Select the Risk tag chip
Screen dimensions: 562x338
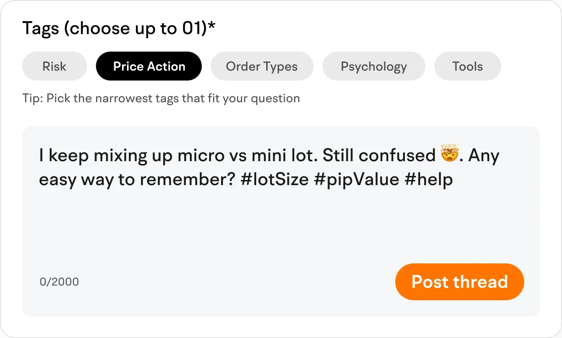(x=54, y=66)
